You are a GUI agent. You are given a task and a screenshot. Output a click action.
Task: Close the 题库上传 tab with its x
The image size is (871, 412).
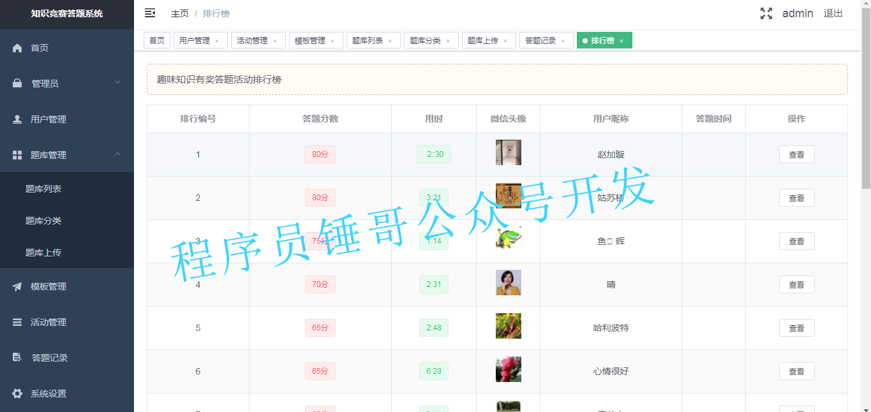click(x=505, y=41)
